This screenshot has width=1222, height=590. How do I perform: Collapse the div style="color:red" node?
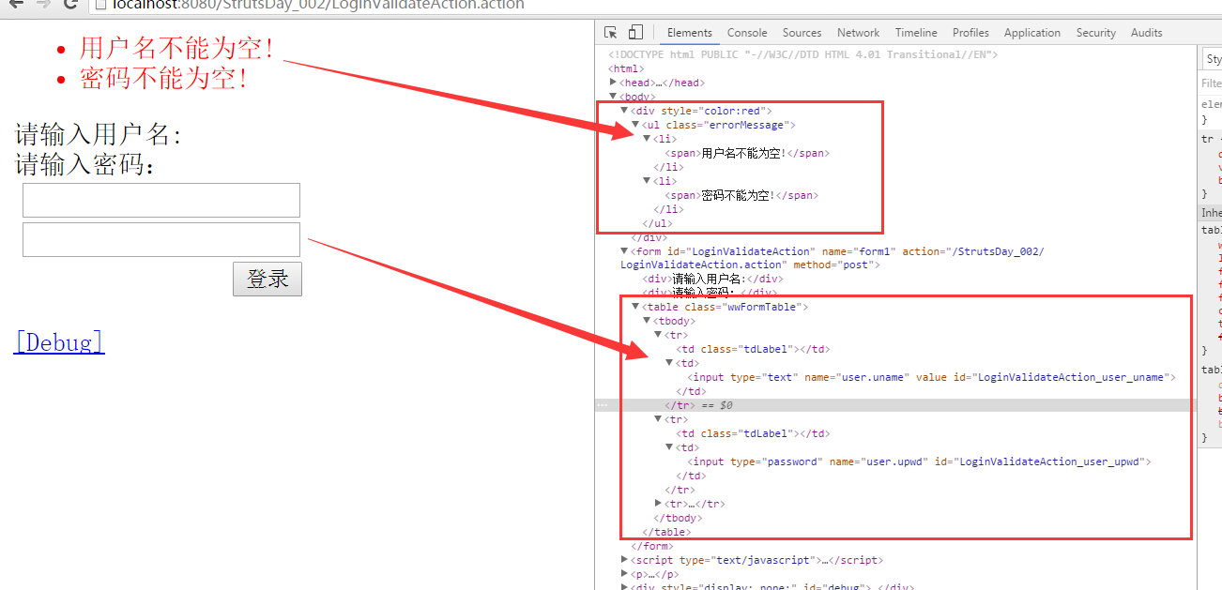coord(624,111)
